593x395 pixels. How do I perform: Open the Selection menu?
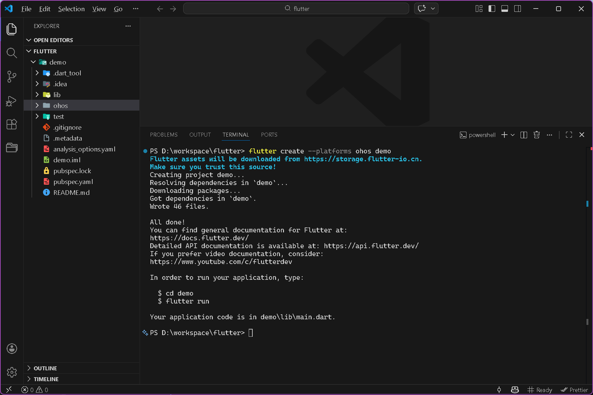71,9
